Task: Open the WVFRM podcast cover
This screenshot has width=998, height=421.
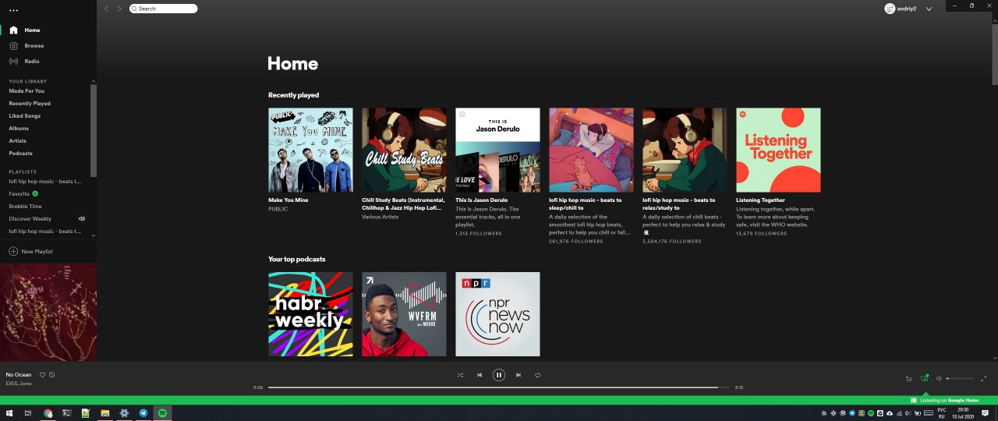Action: coord(404,314)
